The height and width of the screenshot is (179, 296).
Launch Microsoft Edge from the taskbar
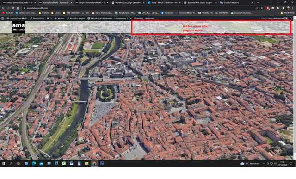click(34, 164)
